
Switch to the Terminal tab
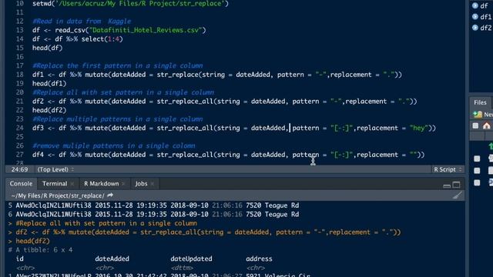[x=55, y=184]
